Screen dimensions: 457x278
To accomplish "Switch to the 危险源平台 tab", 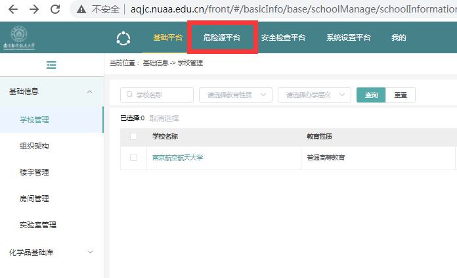I will pos(221,38).
